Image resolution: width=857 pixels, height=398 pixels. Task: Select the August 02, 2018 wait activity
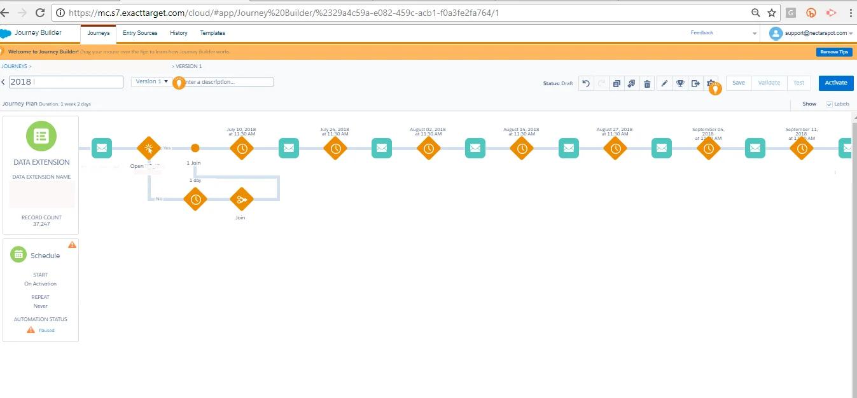(429, 148)
